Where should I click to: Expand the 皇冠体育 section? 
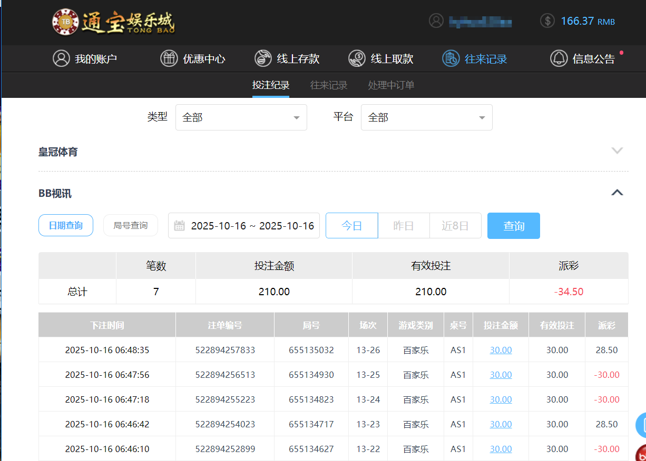617,151
